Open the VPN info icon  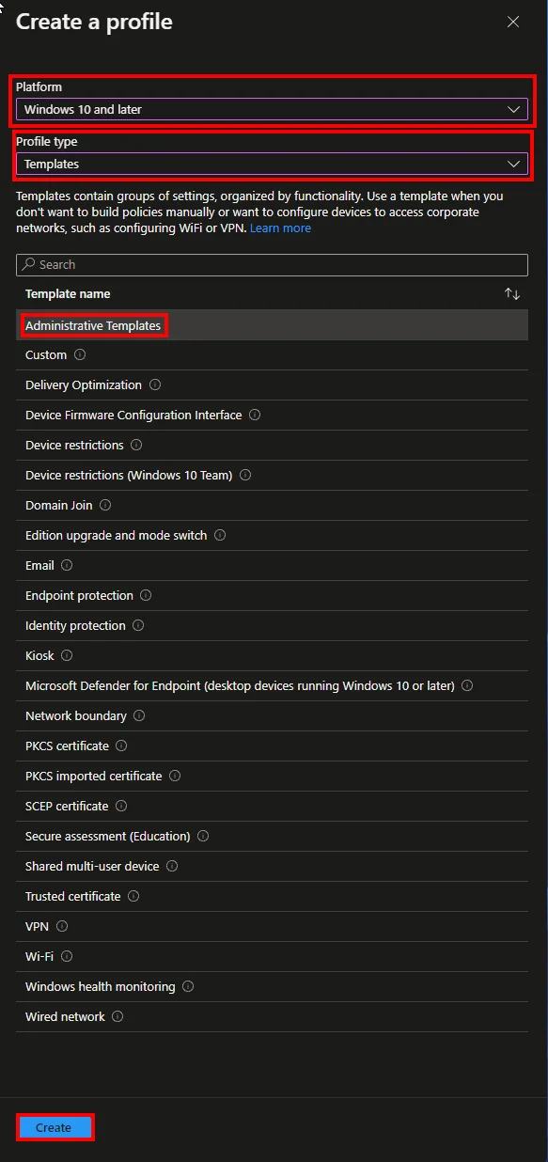62,927
